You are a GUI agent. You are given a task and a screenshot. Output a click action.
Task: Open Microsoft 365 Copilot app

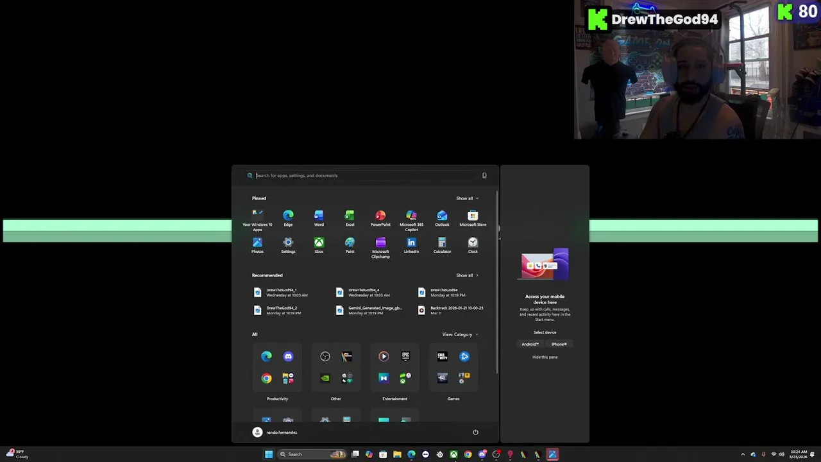[411, 220]
